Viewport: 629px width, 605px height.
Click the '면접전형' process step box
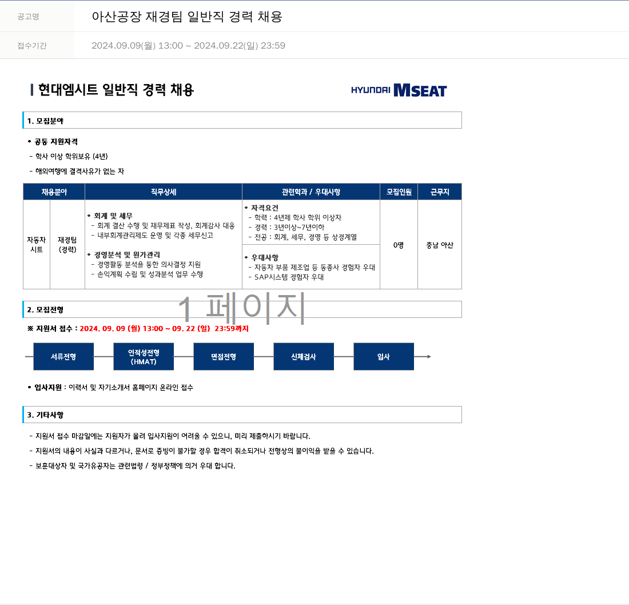(224, 356)
